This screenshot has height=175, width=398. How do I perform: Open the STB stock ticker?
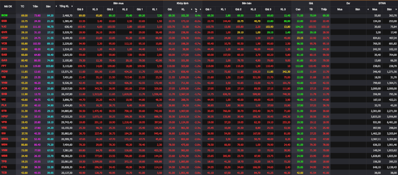tap(4, 111)
